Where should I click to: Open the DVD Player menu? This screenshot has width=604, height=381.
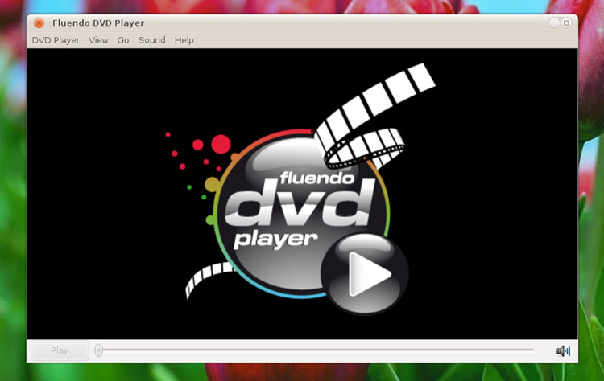pyautogui.click(x=56, y=40)
